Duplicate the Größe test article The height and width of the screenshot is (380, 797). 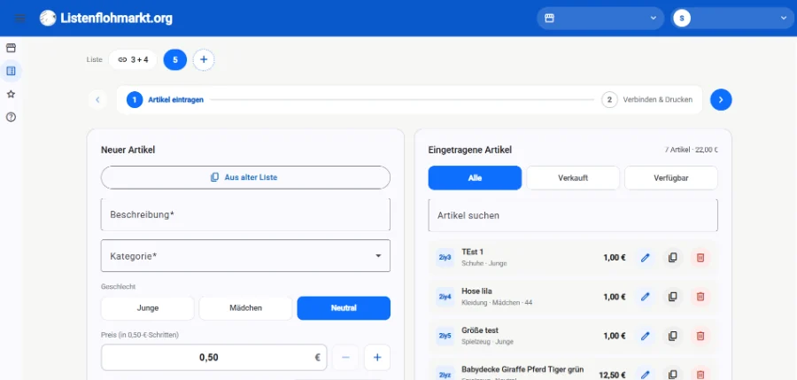(x=672, y=336)
